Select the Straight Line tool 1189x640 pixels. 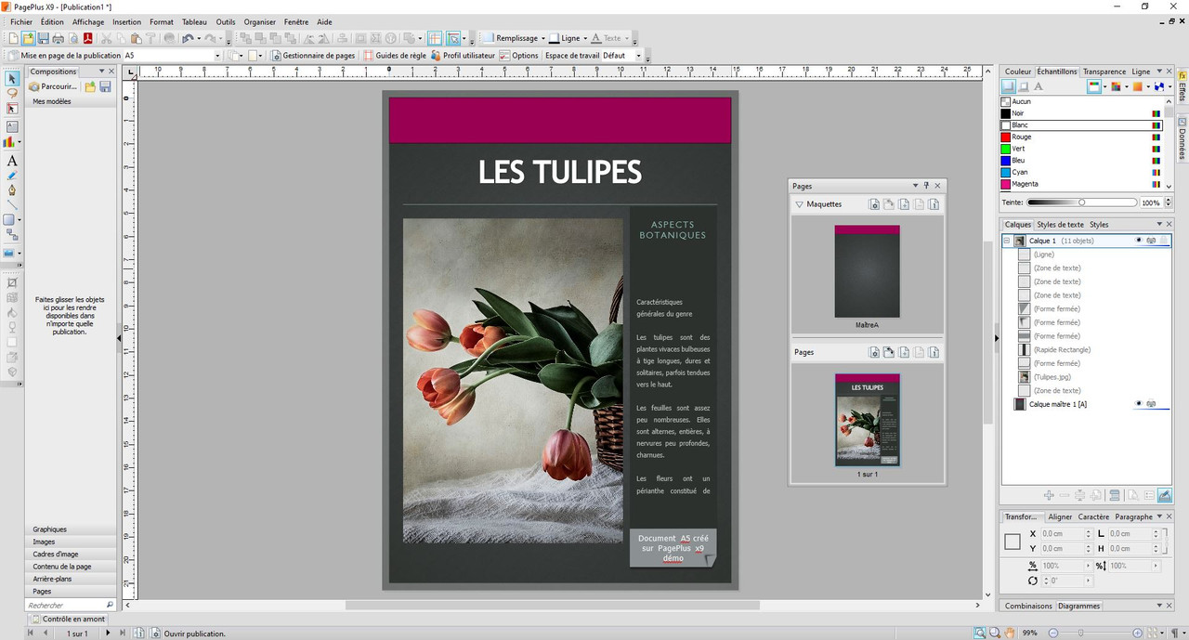click(12, 204)
